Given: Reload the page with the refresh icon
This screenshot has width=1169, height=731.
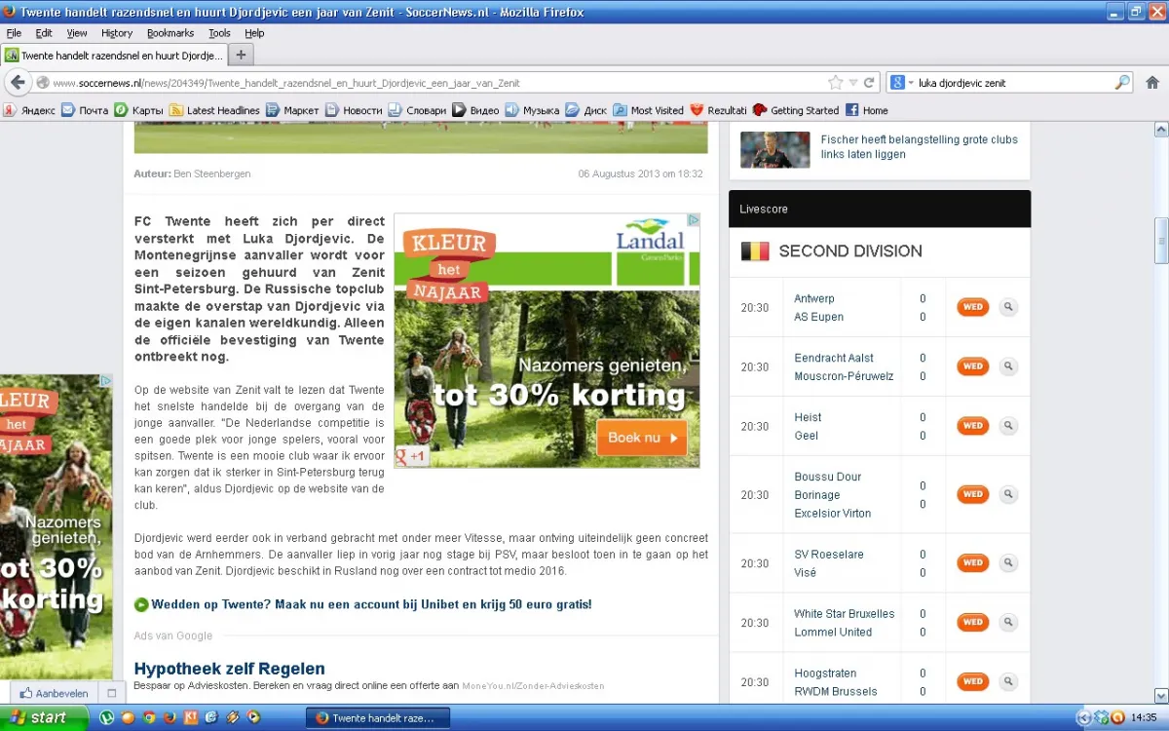Looking at the screenshot, I should point(869,83).
